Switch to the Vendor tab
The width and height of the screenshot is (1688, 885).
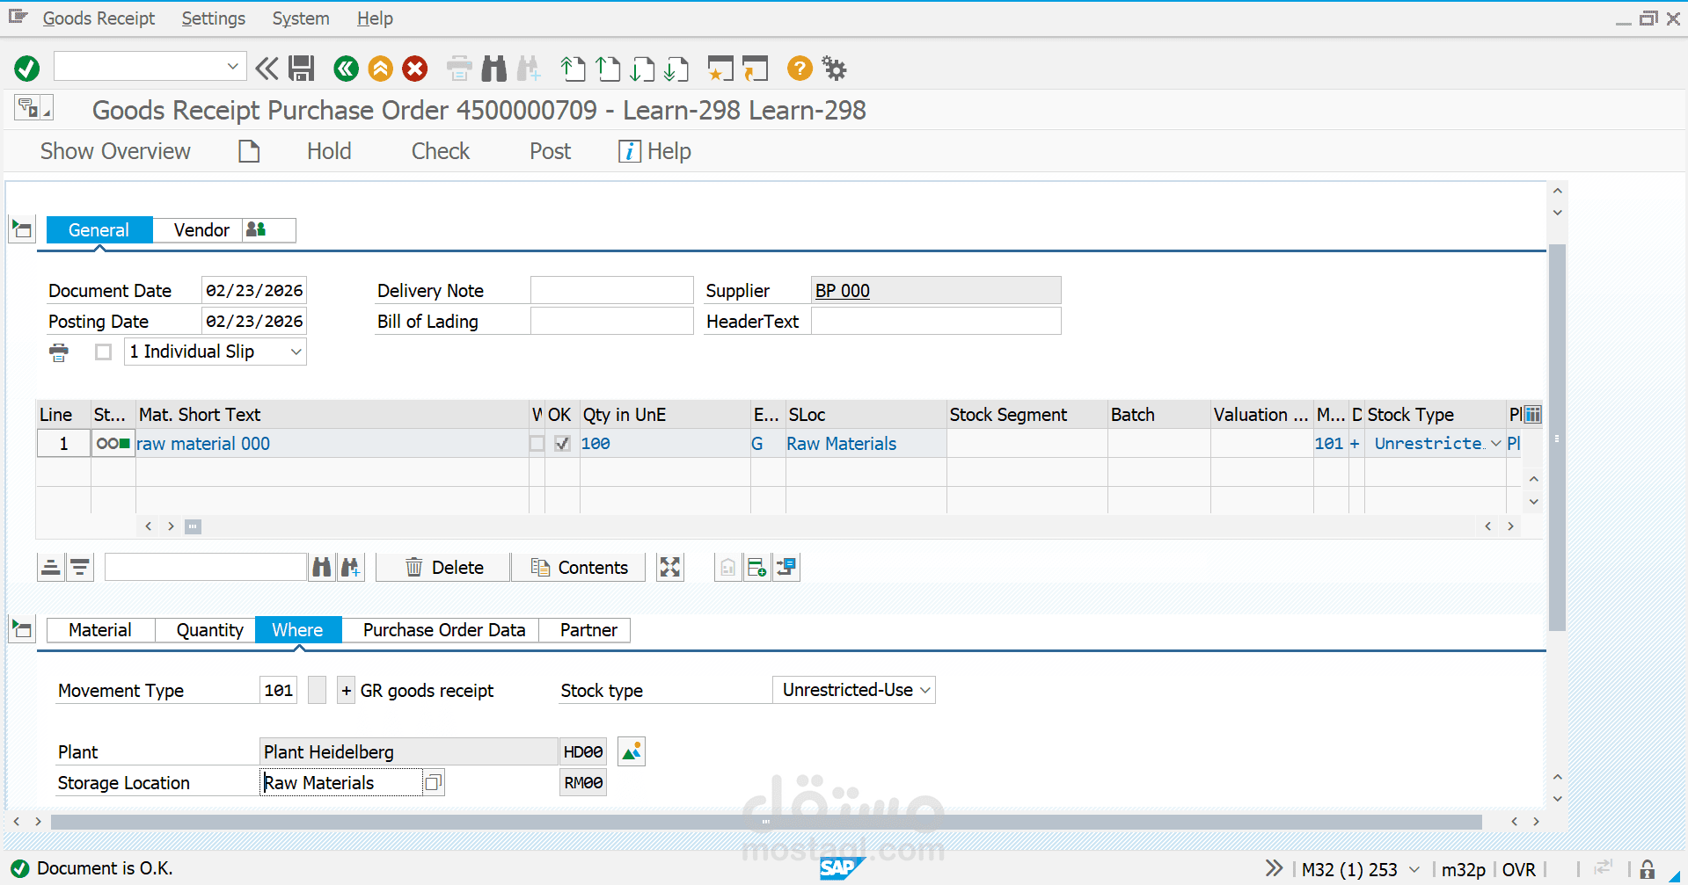click(201, 229)
